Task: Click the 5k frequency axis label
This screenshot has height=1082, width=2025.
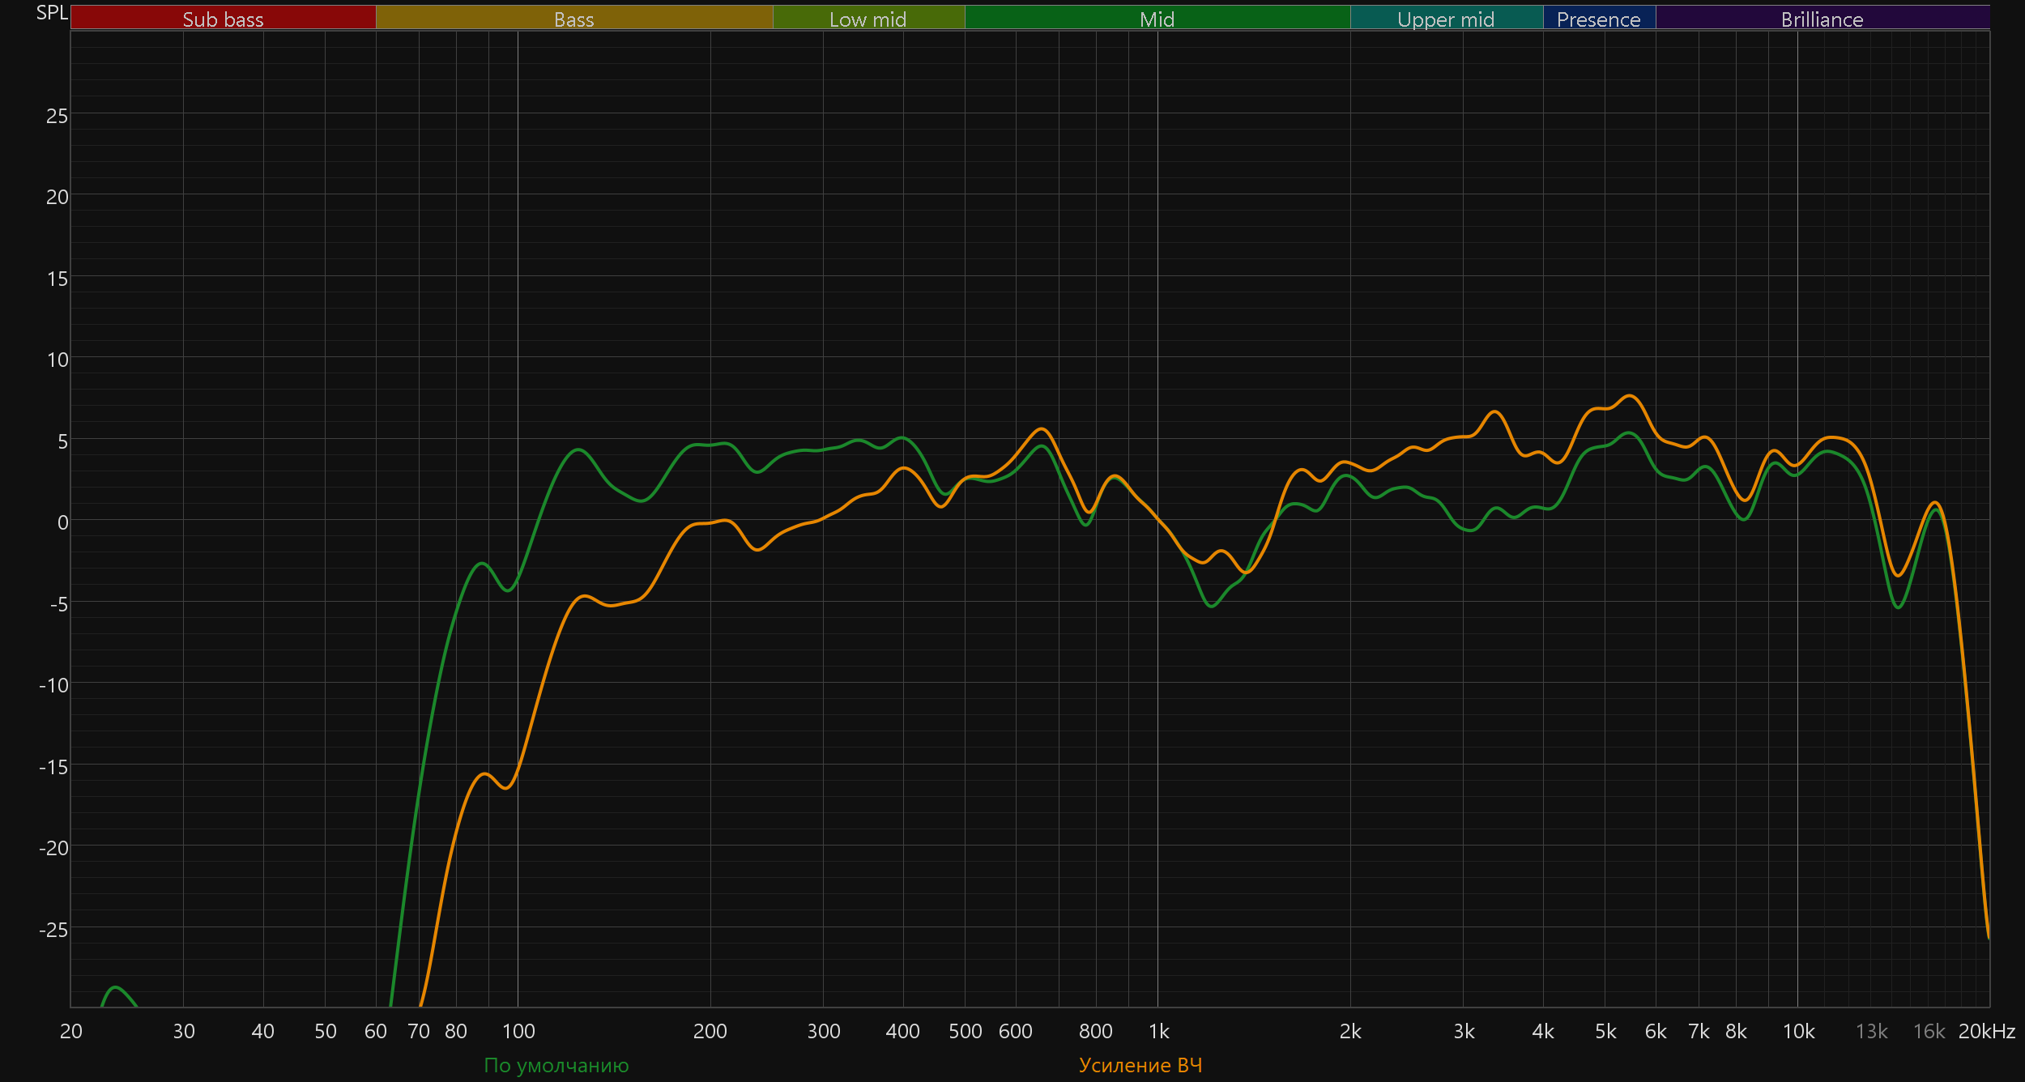Action: coord(1605,1031)
